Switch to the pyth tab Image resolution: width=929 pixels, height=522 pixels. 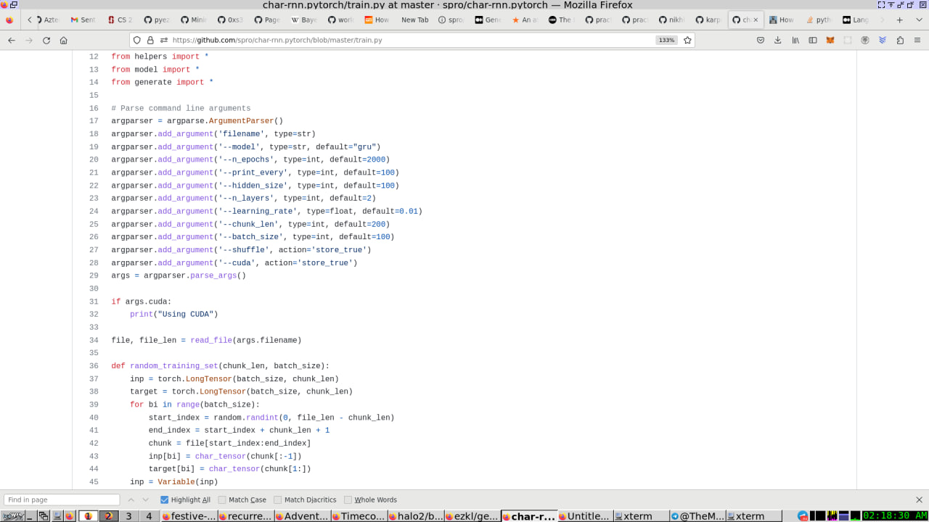pos(819,20)
